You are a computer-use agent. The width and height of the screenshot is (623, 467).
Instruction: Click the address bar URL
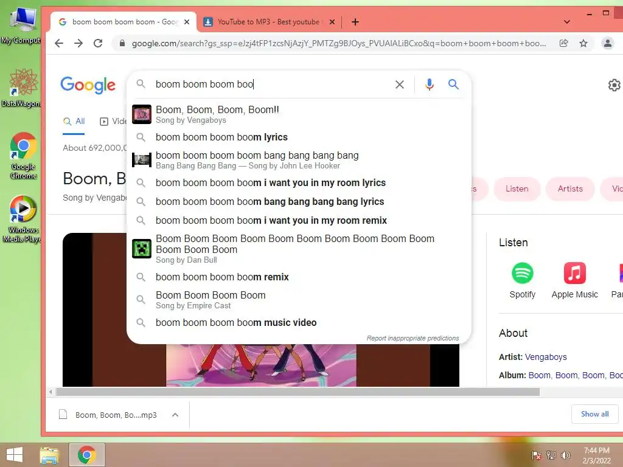point(338,43)
